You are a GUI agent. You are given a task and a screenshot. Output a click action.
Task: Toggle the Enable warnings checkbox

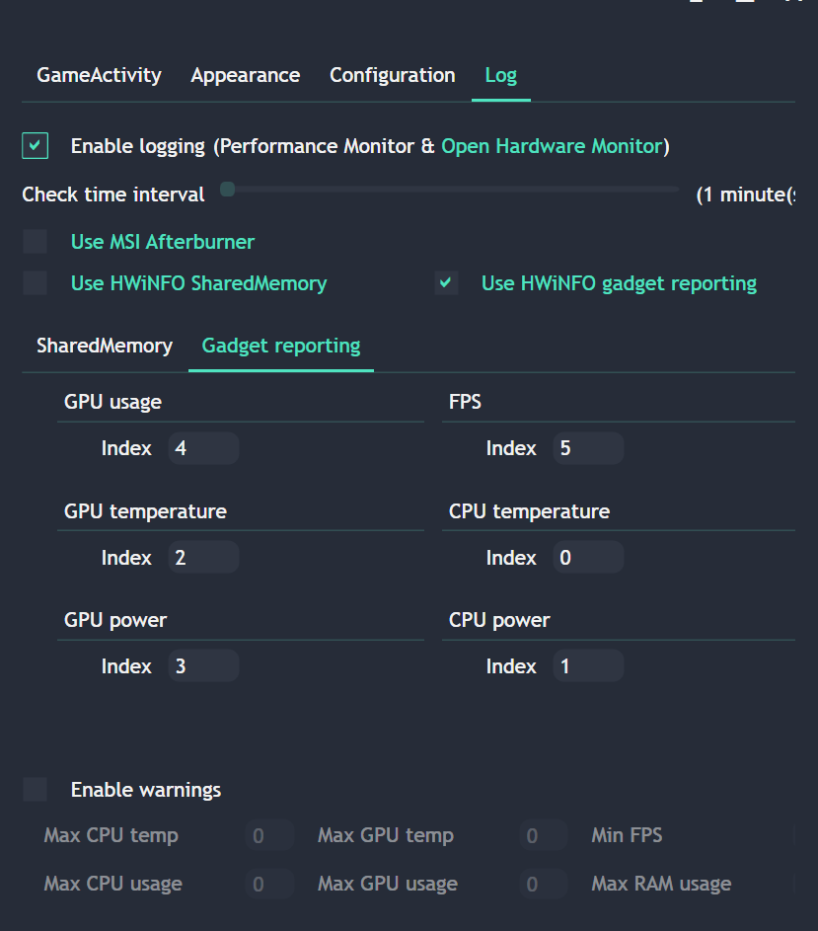(x=35, y=789)
